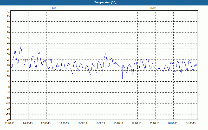Click the 04.08.13 date label
This screenshot has height=130, width=208.
(28, 123)
